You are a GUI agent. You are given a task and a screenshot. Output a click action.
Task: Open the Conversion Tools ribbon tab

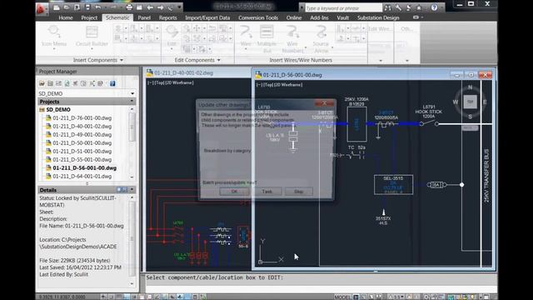(x=258, y=17)
